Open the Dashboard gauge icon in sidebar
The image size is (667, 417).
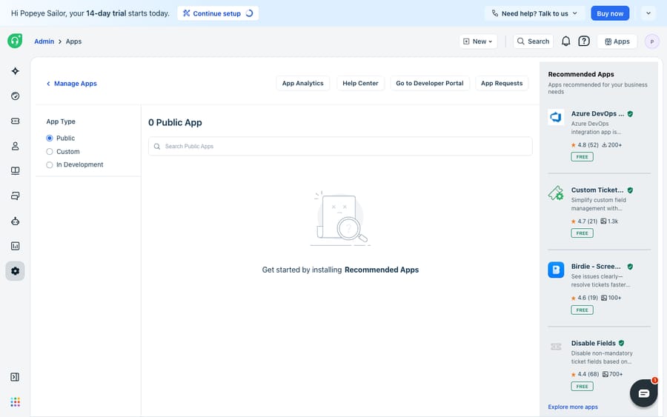pyautogui.click(x=16, y=96)
